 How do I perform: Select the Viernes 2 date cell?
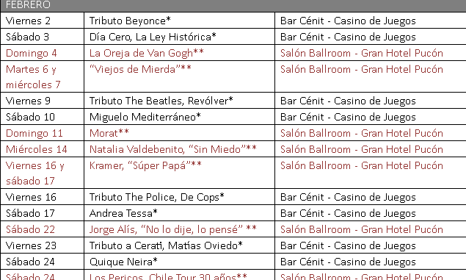pyautogui.click(x=43, y=21)
